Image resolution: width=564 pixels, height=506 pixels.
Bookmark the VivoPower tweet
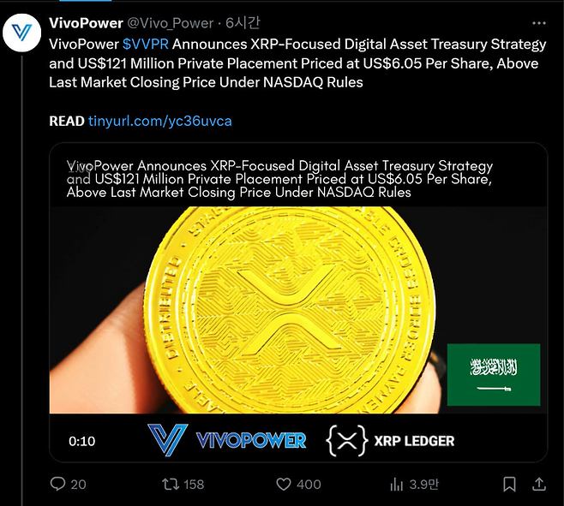coord(509,484)
